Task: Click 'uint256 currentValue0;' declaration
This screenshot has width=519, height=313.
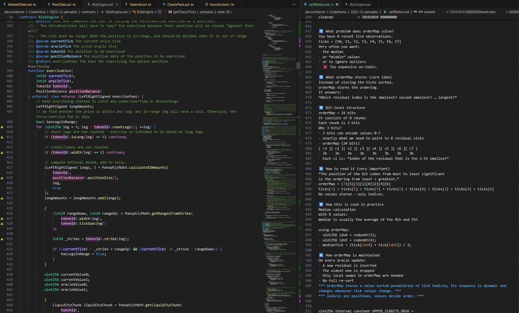Action: (67, 275)
